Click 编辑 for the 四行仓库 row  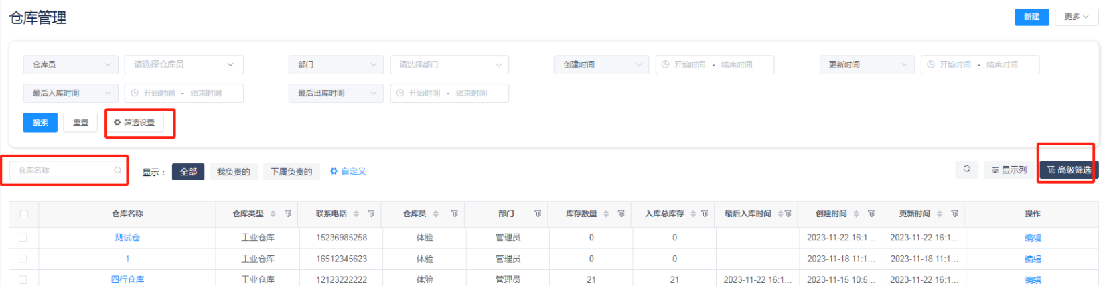(x=1033, y=279)
